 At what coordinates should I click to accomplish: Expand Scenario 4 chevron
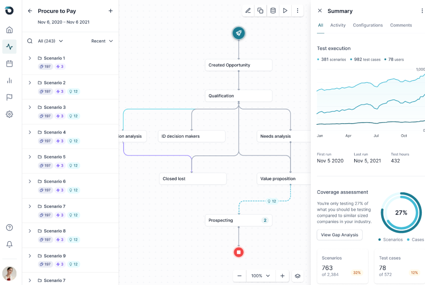(x=30, y=132)
